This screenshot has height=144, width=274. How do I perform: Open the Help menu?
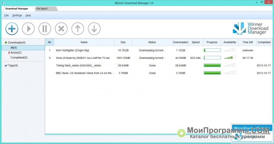click(x=28, y=16)
